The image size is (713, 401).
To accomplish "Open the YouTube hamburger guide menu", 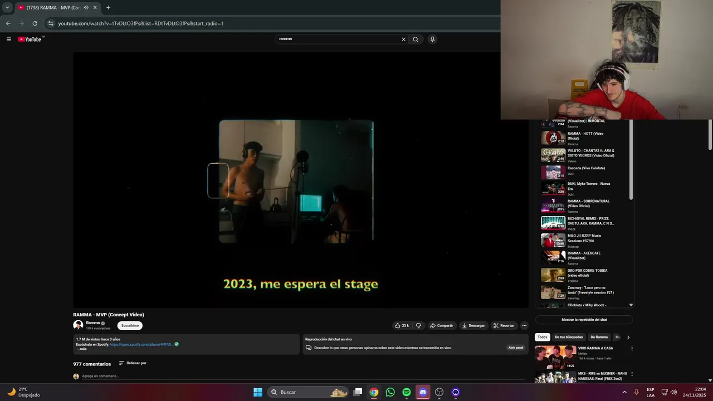I will (x=8, y=39).
